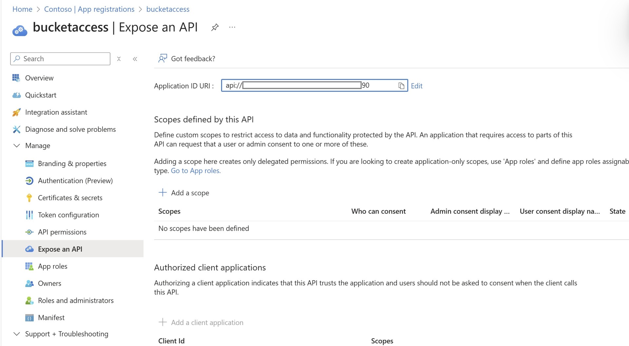Follow the Go to App roles link

point(196,171)
